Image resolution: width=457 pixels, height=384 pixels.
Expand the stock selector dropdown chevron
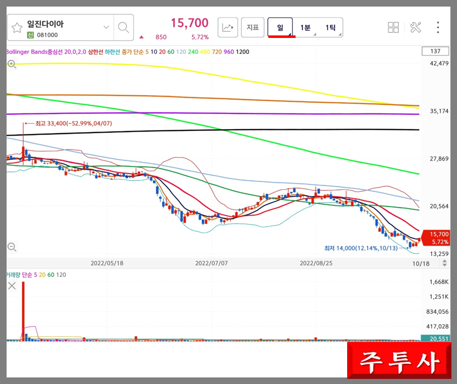click(106, 27)
